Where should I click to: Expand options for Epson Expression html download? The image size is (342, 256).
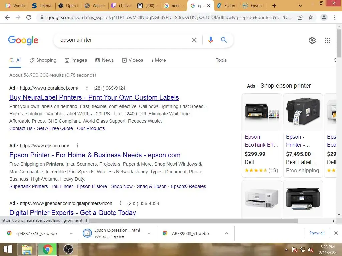click(149, 233)
